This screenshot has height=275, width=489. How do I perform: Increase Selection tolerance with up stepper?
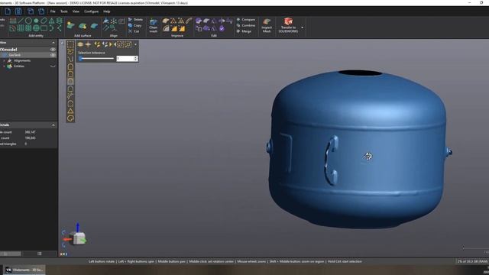(x=136, y=57)
